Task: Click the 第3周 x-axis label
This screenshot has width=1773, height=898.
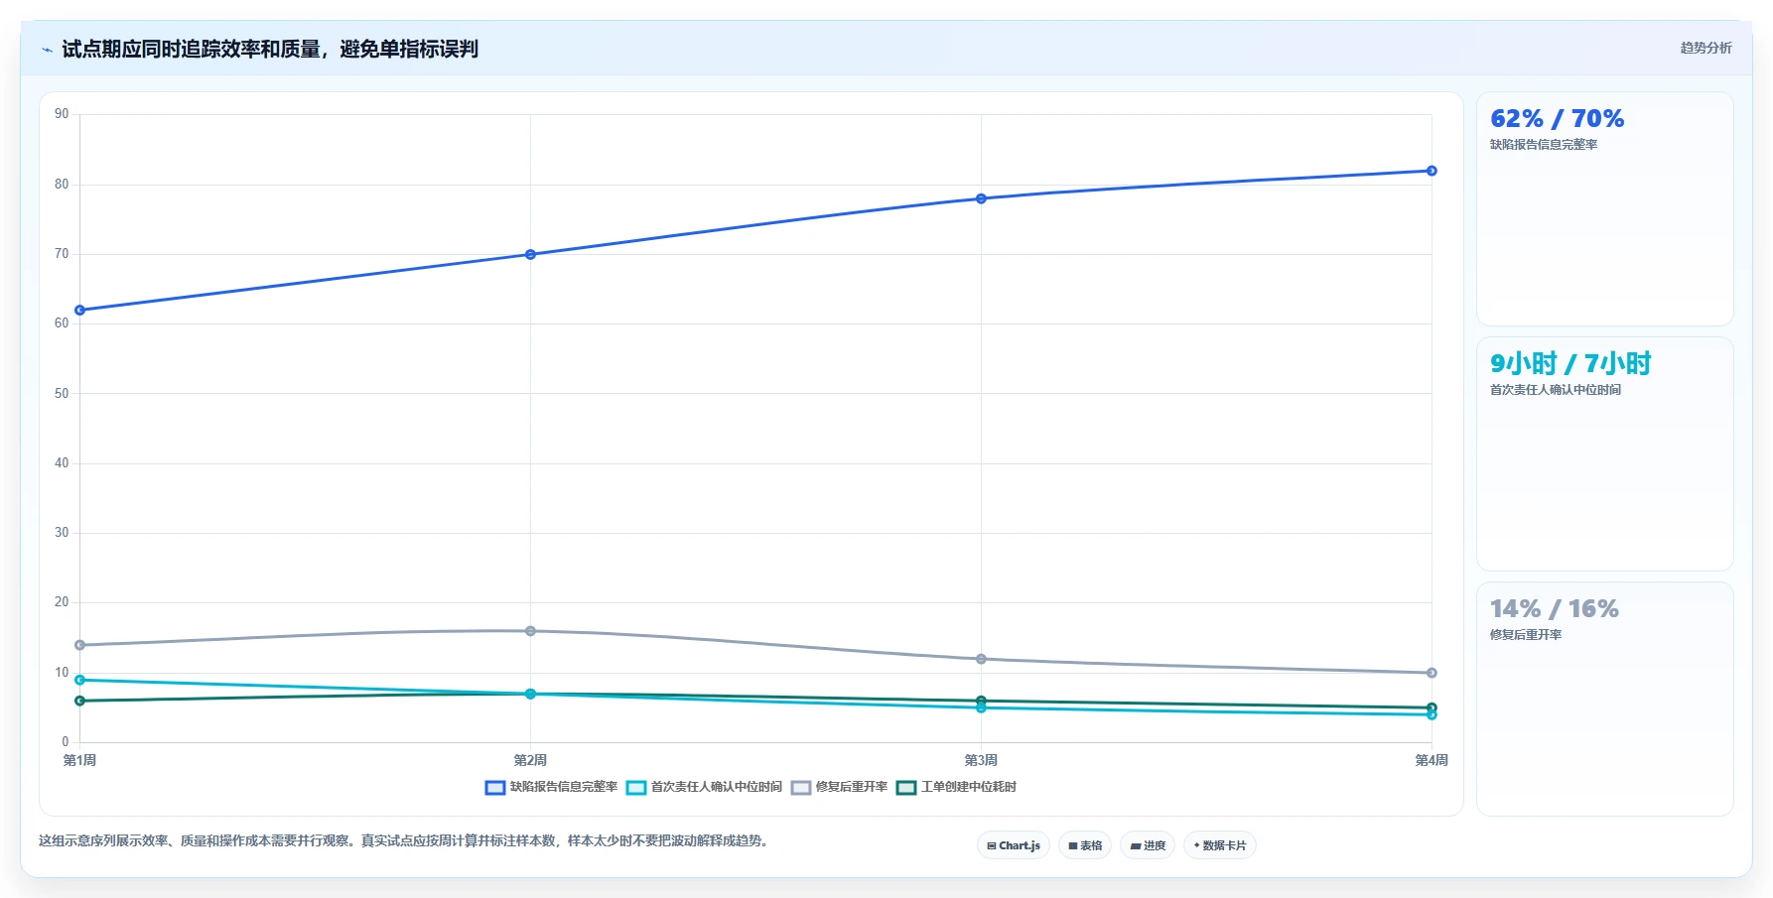Action: click(981, 760)
